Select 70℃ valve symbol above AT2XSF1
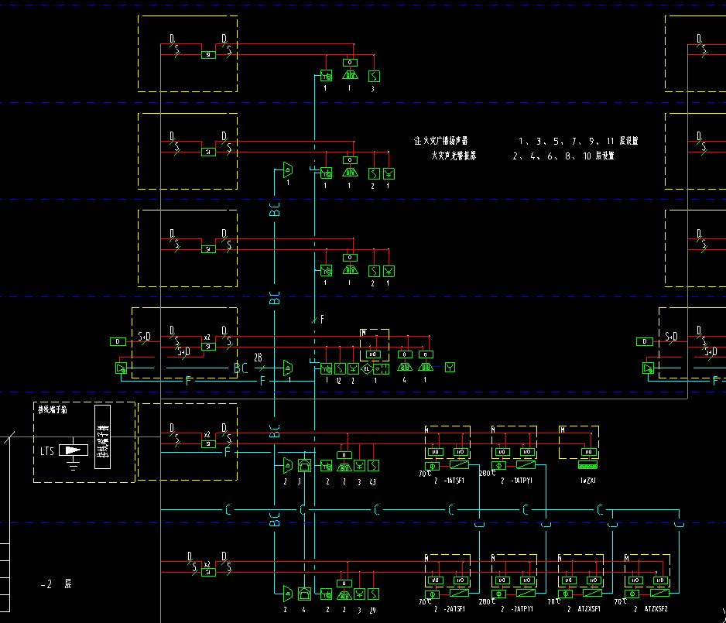 pyautogui.click(x=565, y=594)
